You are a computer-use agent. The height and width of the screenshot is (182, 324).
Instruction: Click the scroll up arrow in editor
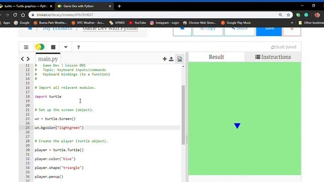coord(183,66)
